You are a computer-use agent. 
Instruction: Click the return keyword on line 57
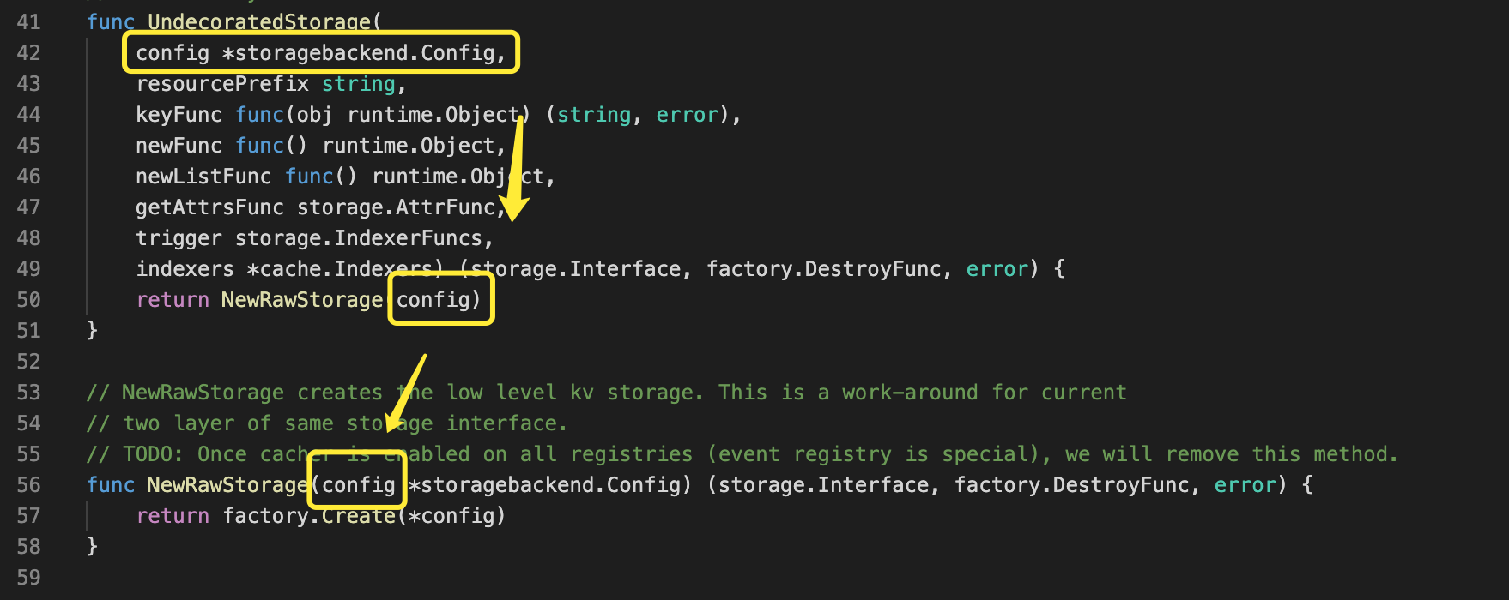pyautogui.click(x=173, y=516)
